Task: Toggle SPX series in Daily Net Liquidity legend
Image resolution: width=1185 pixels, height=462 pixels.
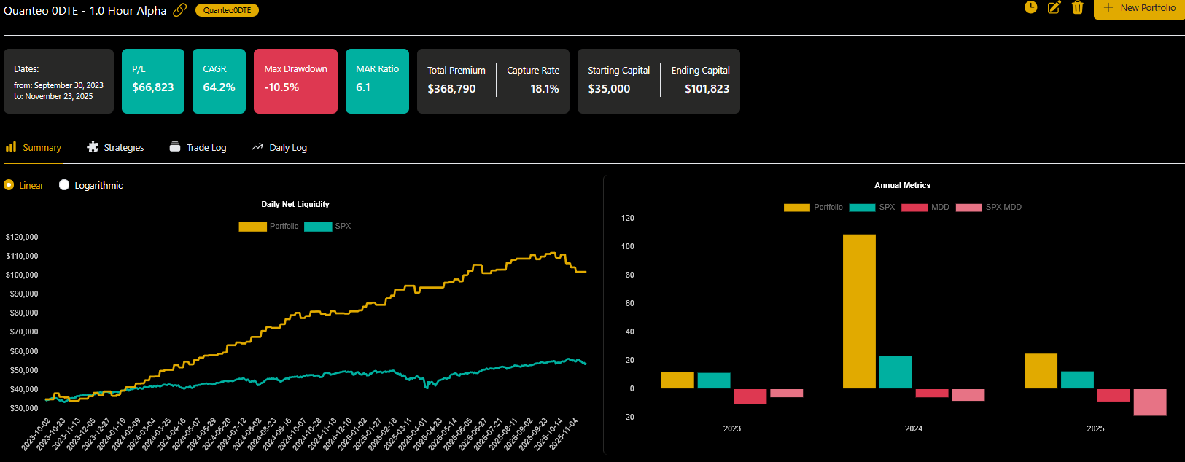Action: point(318,227)
